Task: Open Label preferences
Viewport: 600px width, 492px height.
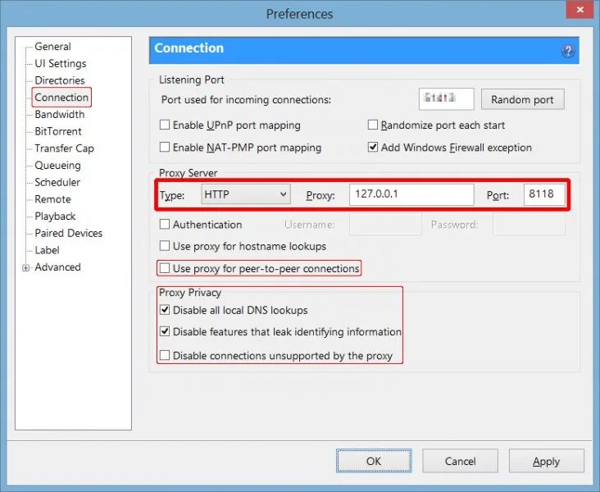Action: 47,250
